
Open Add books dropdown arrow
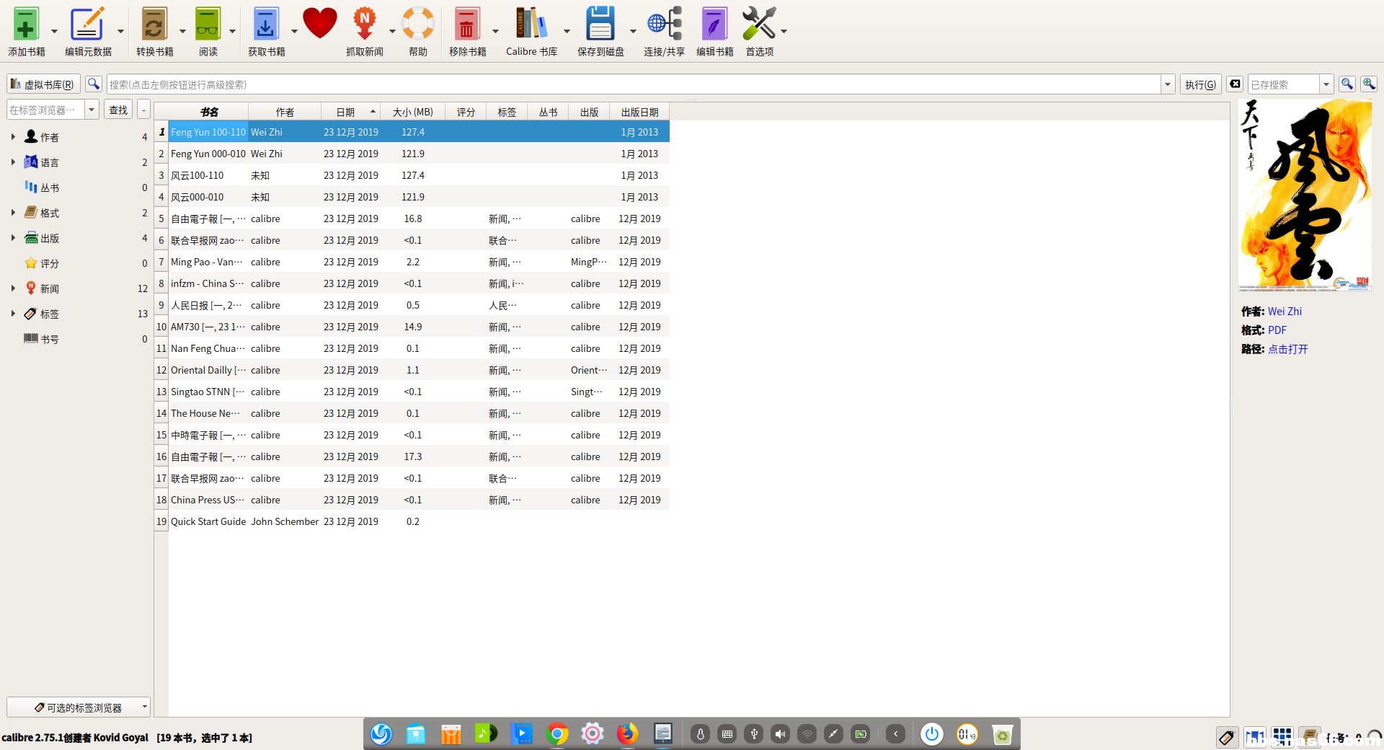point(54,31)
